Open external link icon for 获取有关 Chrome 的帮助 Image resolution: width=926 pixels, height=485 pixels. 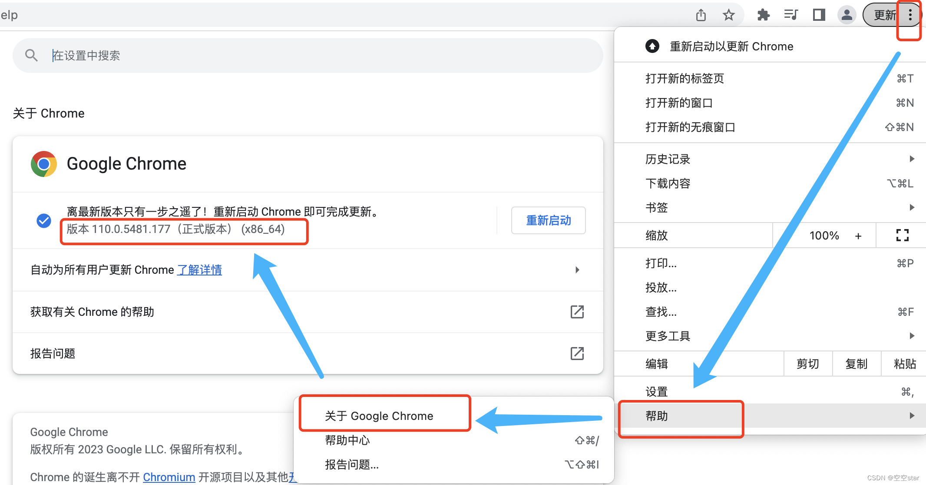577,311
